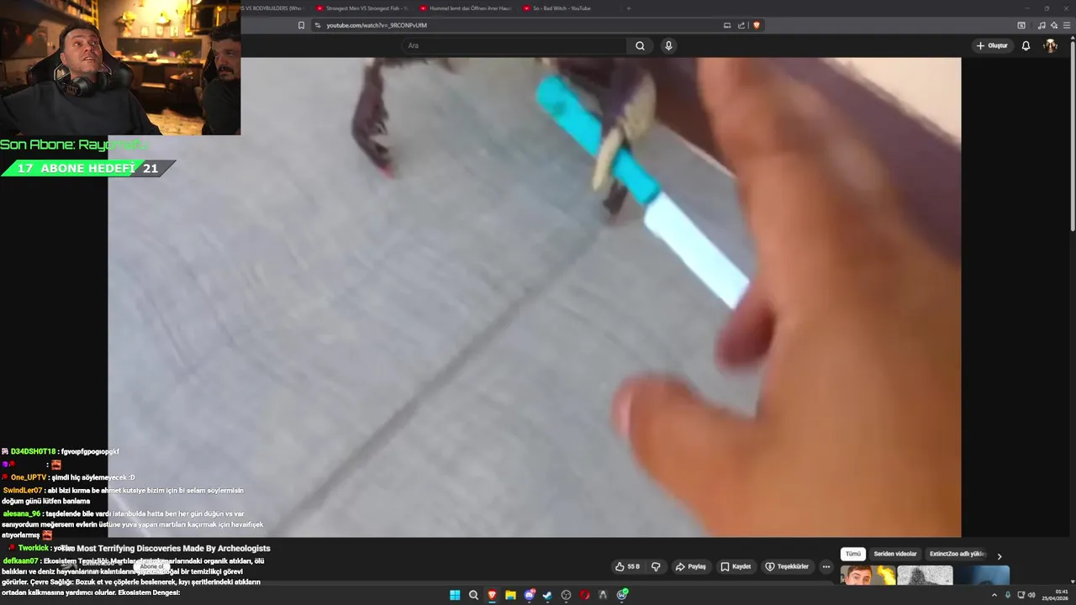
Task: Click the Kaydet save button
Action: (x=736, y=566)
